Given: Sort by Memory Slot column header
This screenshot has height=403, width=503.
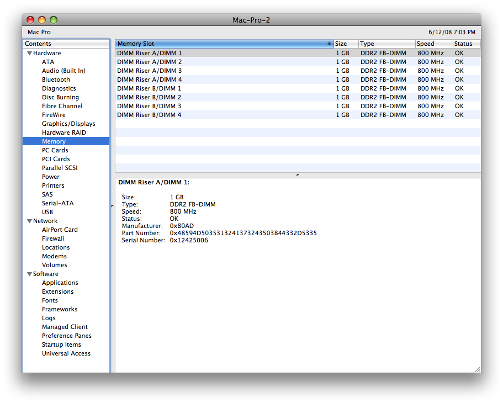Looking at the screenshot, I should click(224, 44).
